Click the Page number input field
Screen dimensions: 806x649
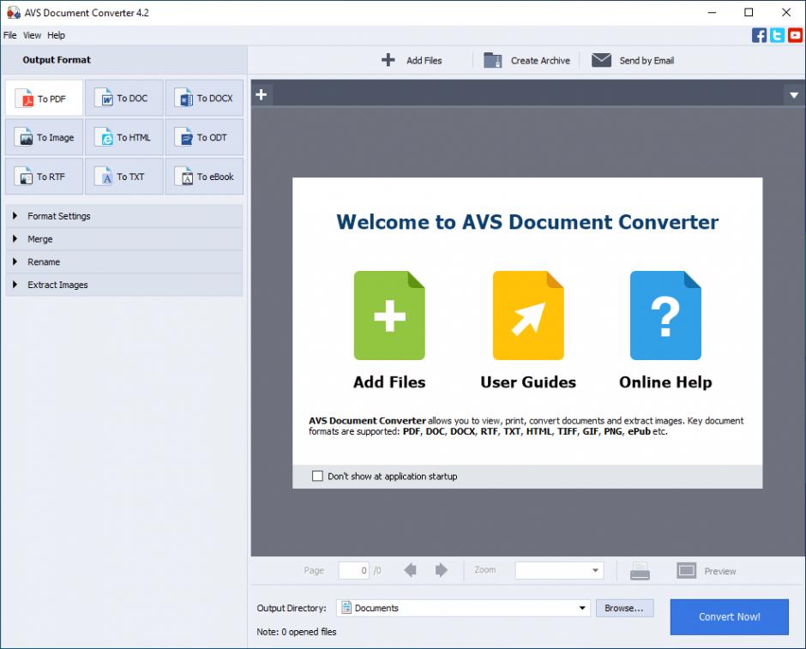[353, 570]
